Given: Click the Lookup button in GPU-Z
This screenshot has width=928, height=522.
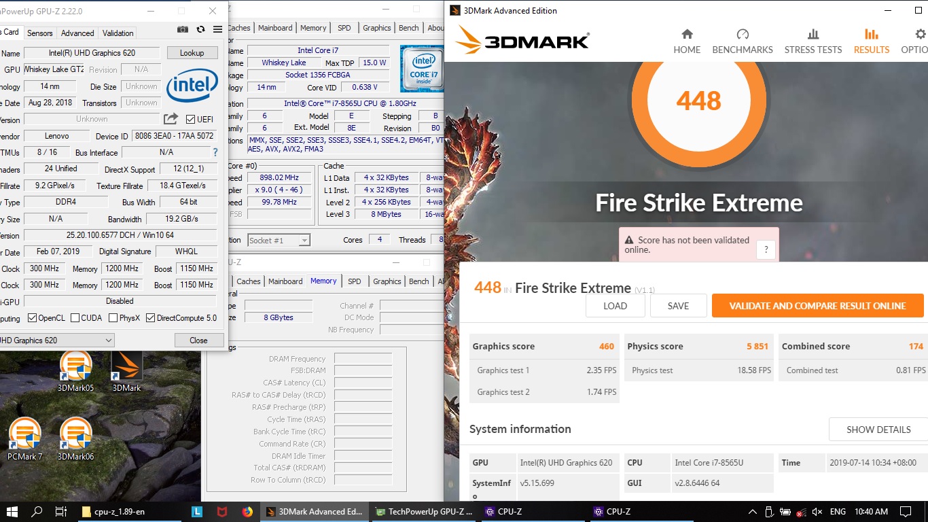Looking at the screenshot, I should [x=192, y=52].
